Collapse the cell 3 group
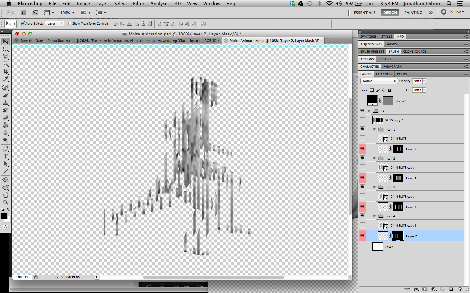Viewport: 470px width, 293px height. click(374, 187)
